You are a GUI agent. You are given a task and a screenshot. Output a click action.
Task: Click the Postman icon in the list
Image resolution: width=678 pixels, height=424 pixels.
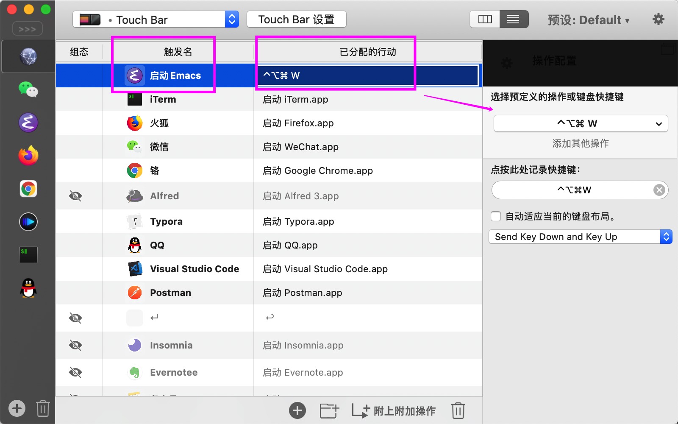tap(135, 293)
